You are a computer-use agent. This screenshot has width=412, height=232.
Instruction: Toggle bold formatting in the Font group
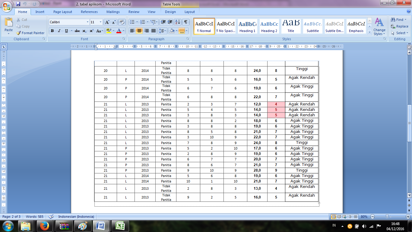tap(52, 31)
